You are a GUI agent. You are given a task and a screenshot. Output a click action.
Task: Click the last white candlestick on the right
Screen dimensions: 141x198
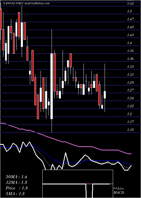tap(105, 95)
